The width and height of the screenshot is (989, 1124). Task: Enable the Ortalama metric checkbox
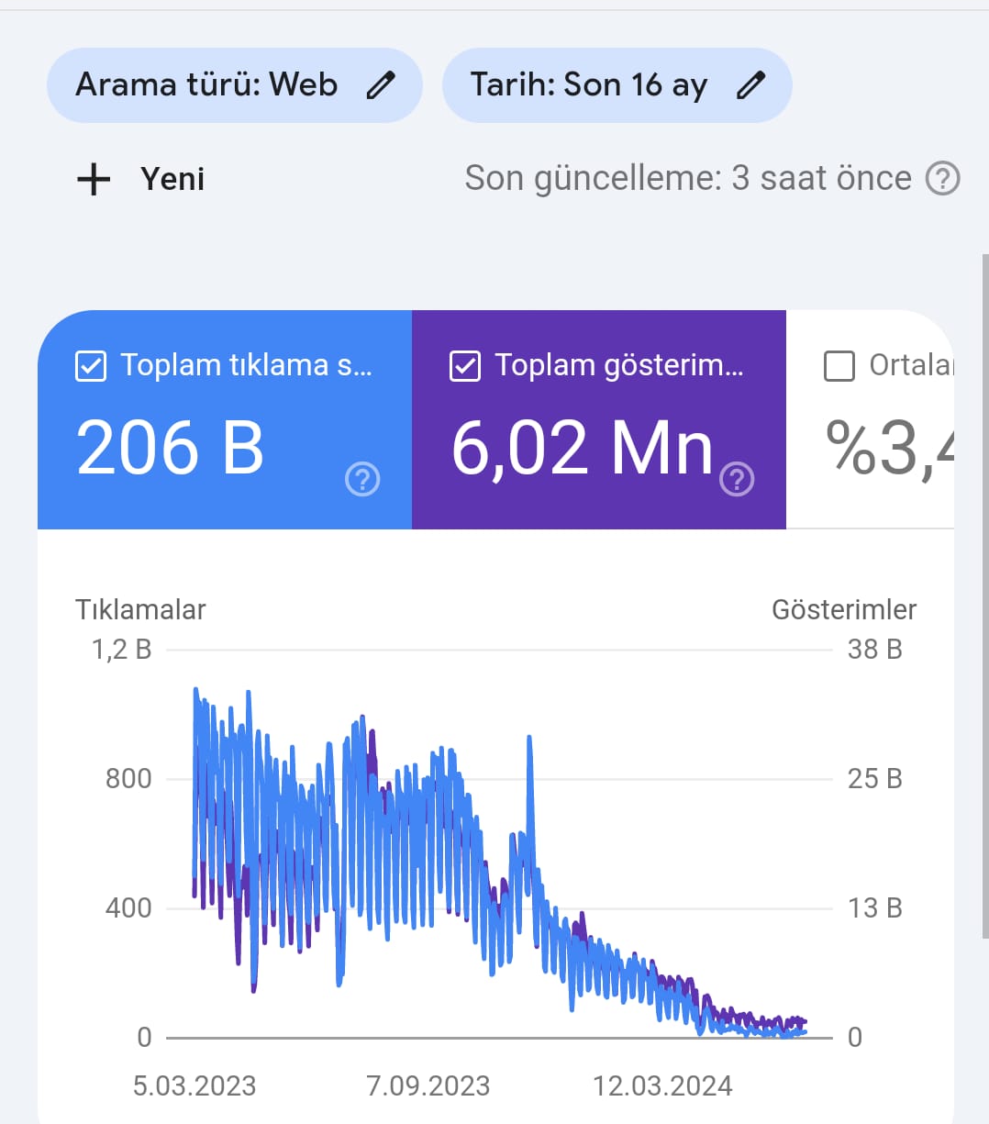pos(839,366)
